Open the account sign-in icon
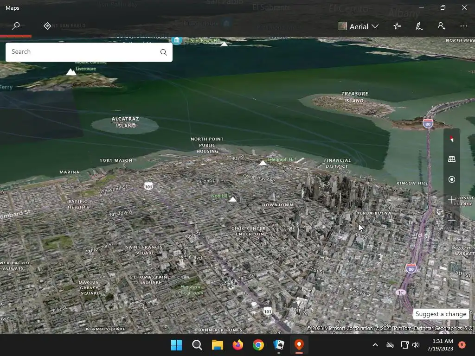The height and width of the screenshot is (356, 475). coord(442,26)
